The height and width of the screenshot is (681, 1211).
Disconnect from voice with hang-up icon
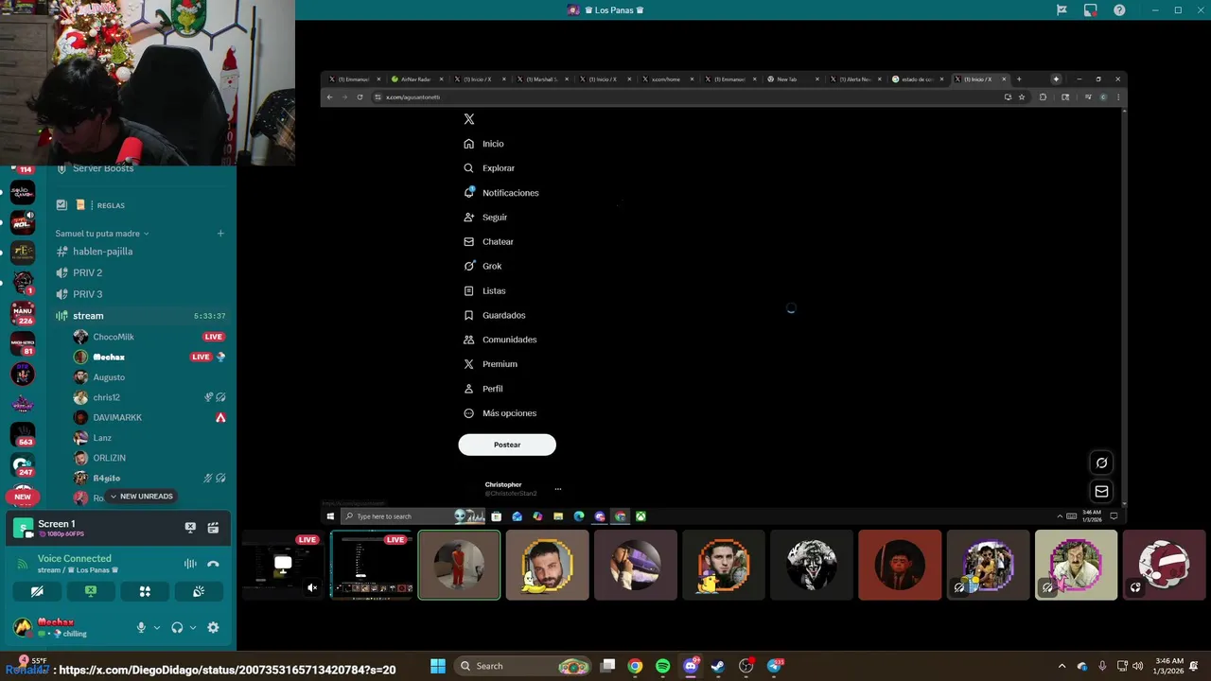[x=214, y=564]
